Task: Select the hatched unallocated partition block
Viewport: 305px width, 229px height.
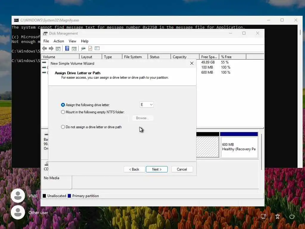Action: point(208,147)
